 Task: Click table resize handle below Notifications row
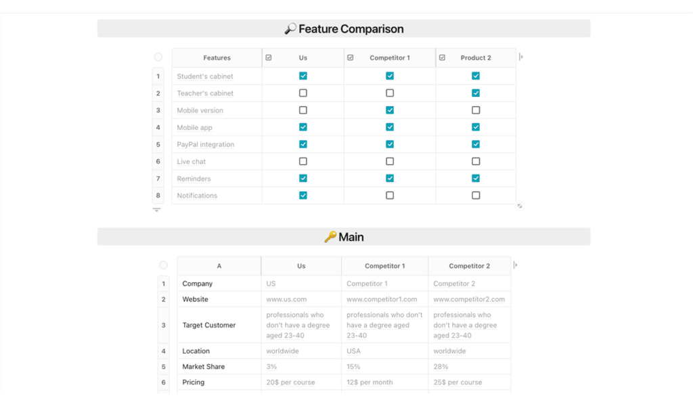[520, 206]
